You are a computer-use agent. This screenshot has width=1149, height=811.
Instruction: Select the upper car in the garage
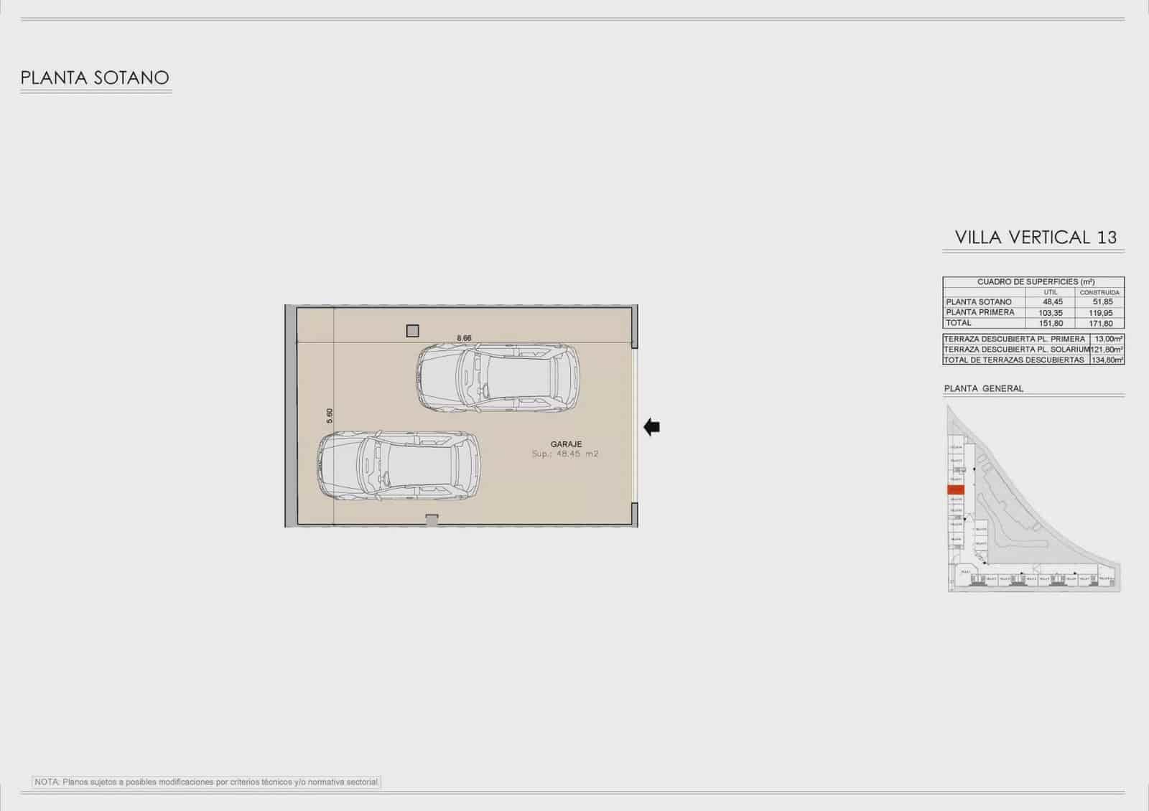(x=499, y=378)
